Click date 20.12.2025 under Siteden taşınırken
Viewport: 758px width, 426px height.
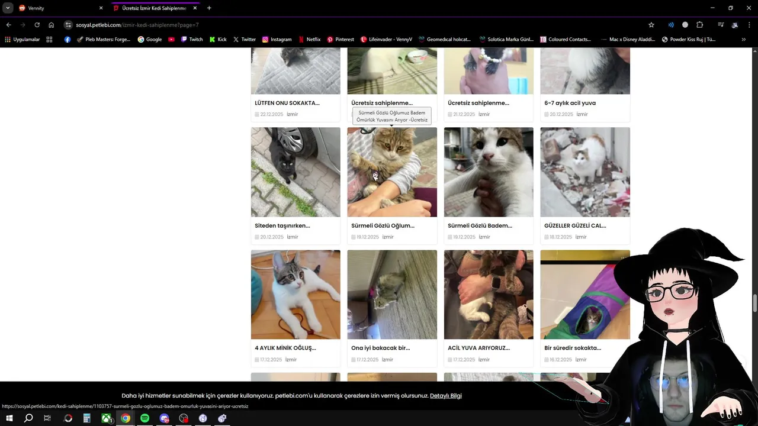pyautogui.click(x=271, y=237)
